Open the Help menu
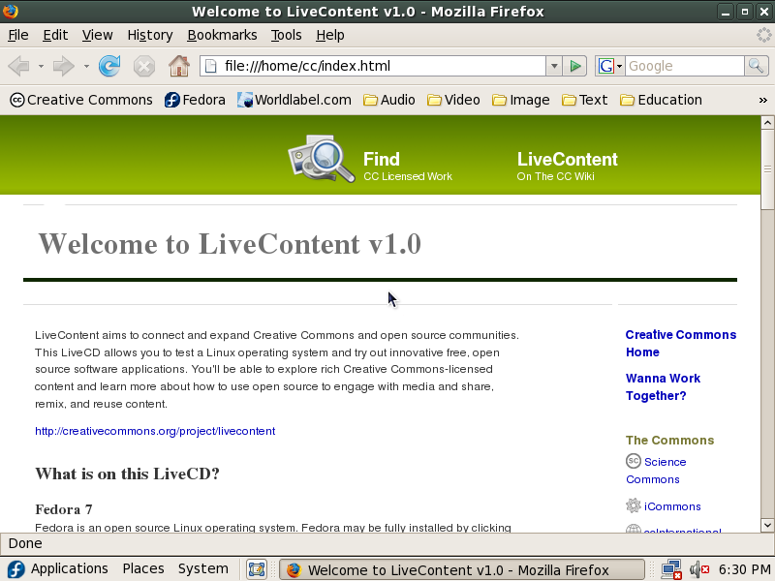Viewport: 775px width, 581px height. [330, 35]
